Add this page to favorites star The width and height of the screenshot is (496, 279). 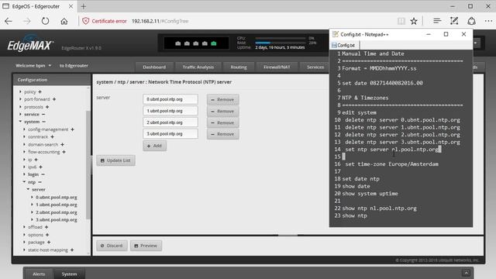point(414,21)
